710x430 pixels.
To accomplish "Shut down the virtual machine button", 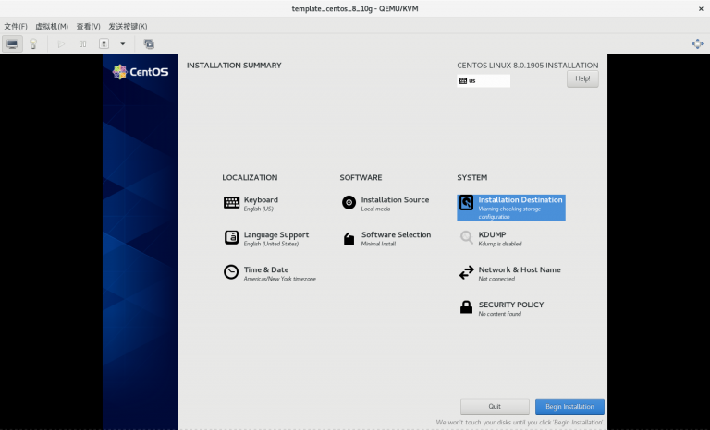I will point(104,44).
